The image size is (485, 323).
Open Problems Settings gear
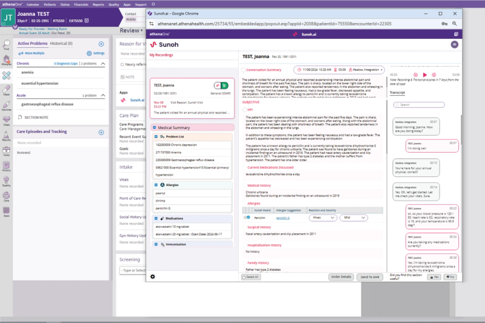coord(96,53)
